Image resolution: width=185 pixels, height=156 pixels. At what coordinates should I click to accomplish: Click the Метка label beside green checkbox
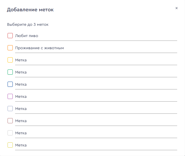click(21, 72)
